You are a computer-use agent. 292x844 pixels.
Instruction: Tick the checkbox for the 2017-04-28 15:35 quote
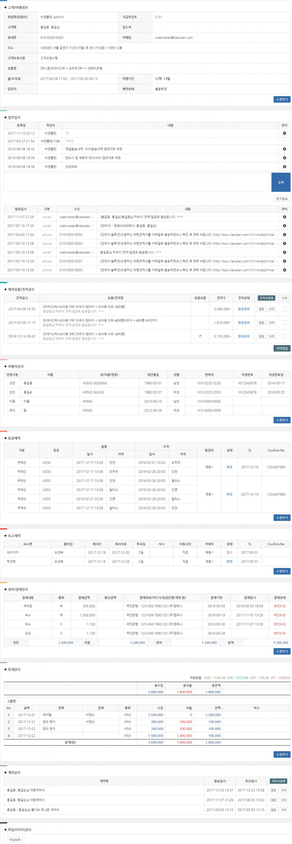coord(284,309)
